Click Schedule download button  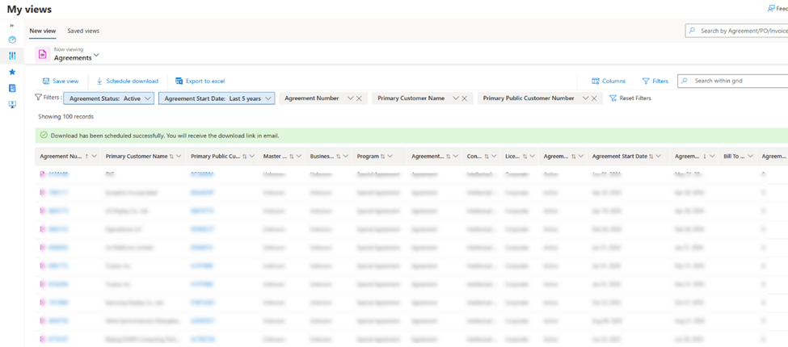pyautogui.click(x=127, y=81)
